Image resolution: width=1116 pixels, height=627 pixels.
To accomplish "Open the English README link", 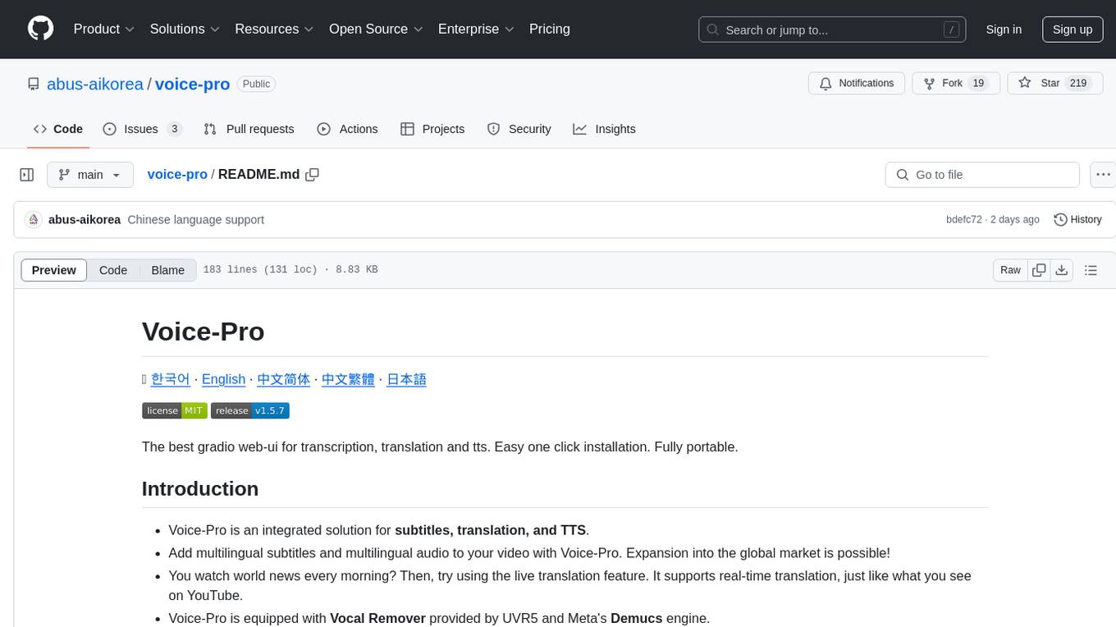I will point(223,379).
